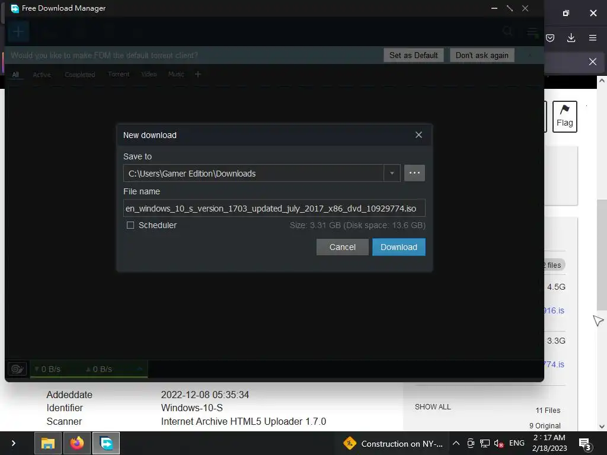The width and height of the screenshot is (607, 455).
Task: Open Firefox from the taskbar
Action: (76, 443)
